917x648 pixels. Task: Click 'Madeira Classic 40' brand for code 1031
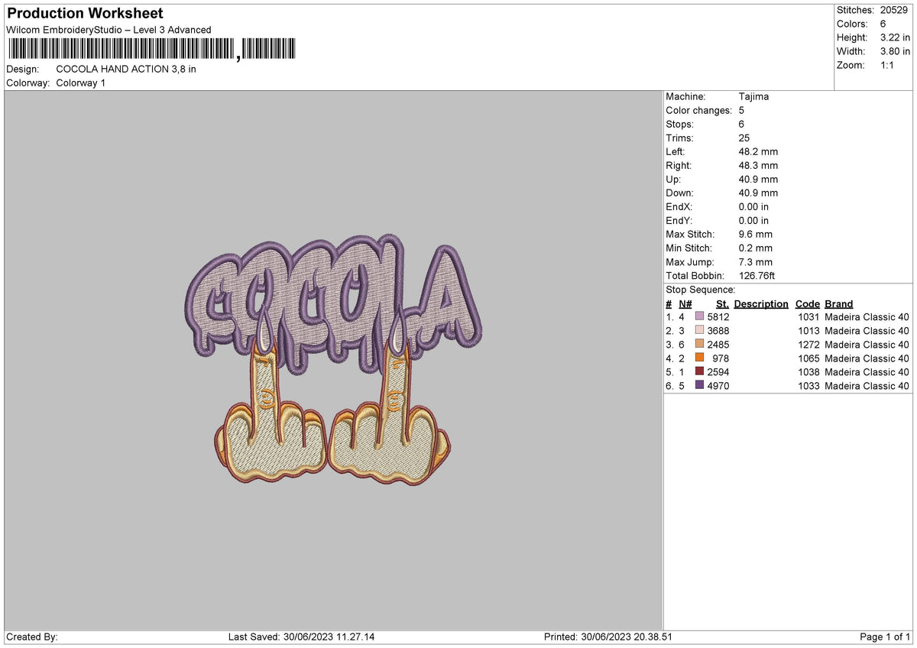(867, 316)
